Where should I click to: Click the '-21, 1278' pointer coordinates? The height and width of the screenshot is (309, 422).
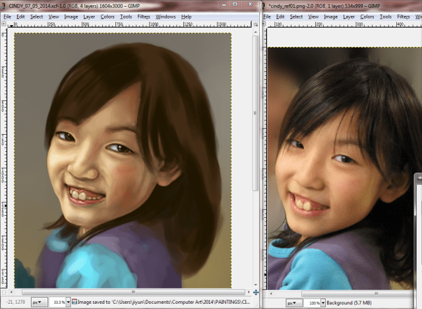click(15, 302)
